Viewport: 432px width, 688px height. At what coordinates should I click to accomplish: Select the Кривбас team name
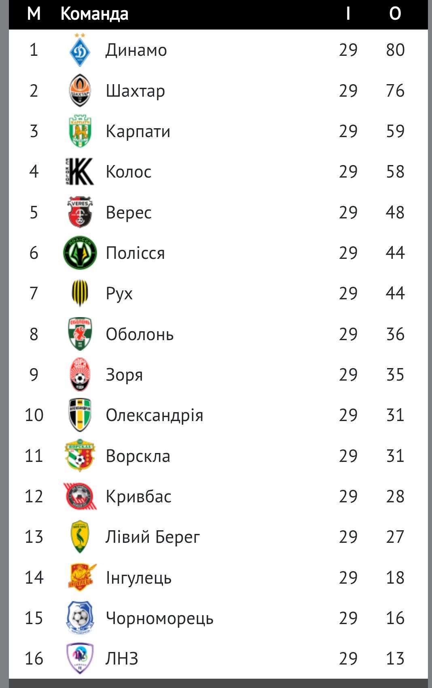138,497
